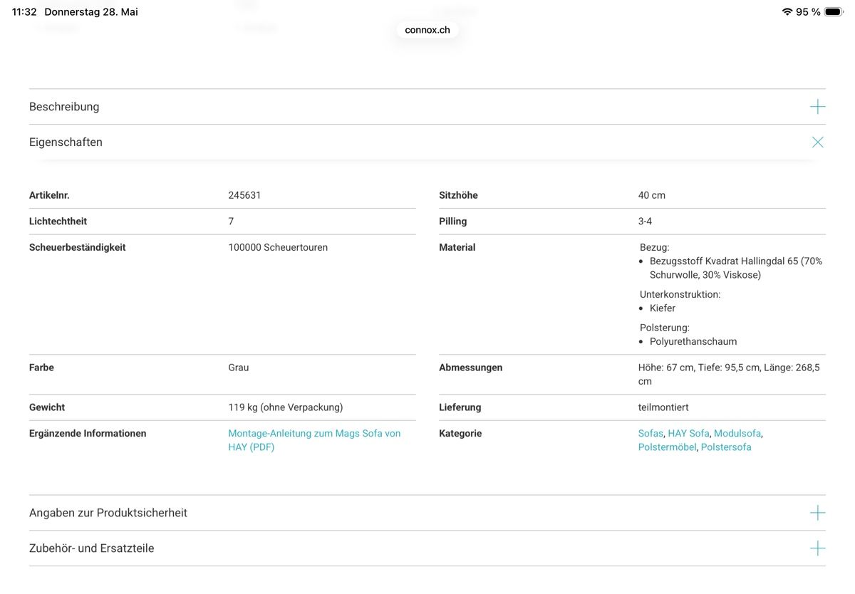855x594 pixels.
Task: Click the Gewicht label
Action: (x=47, y=407)
